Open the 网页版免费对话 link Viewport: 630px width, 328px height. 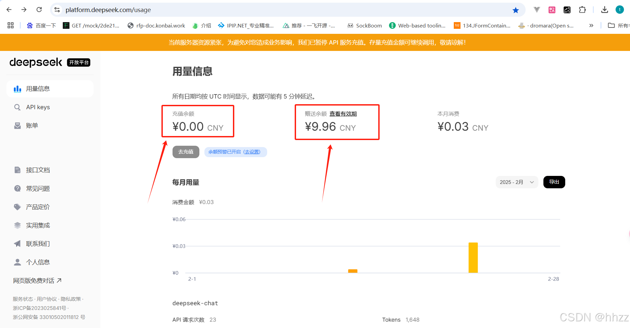[37, 281]
